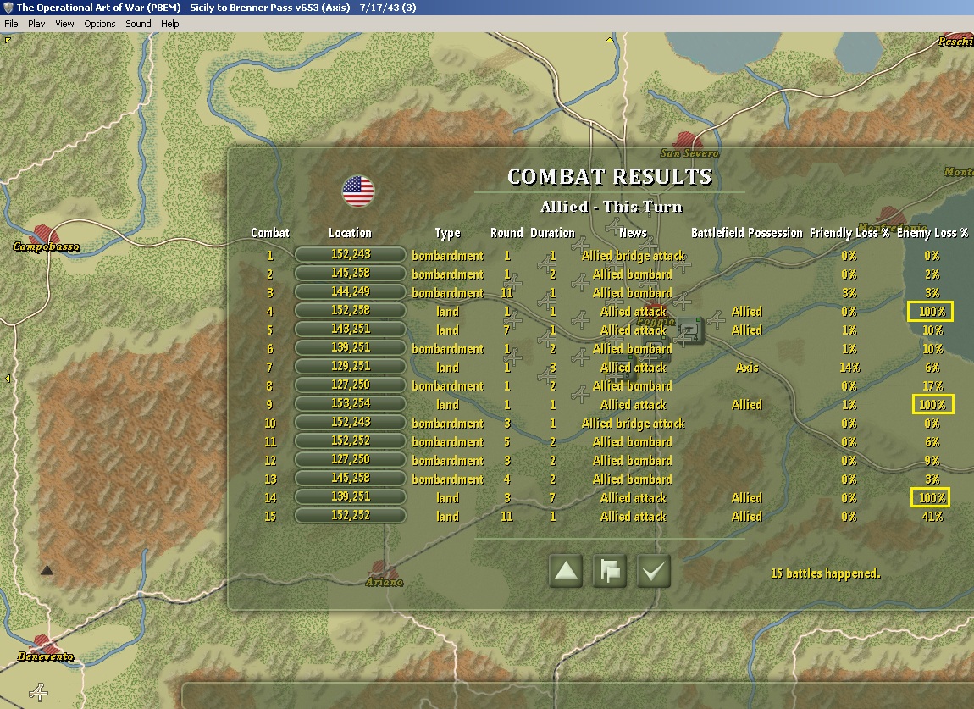
Task: Open the Play menu
Action: (x=36, y=24)
